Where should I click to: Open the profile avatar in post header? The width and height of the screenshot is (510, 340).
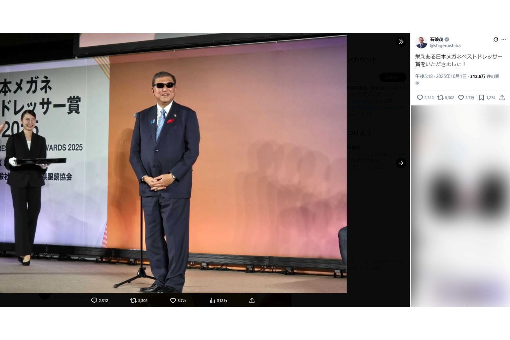coord(421,42)
